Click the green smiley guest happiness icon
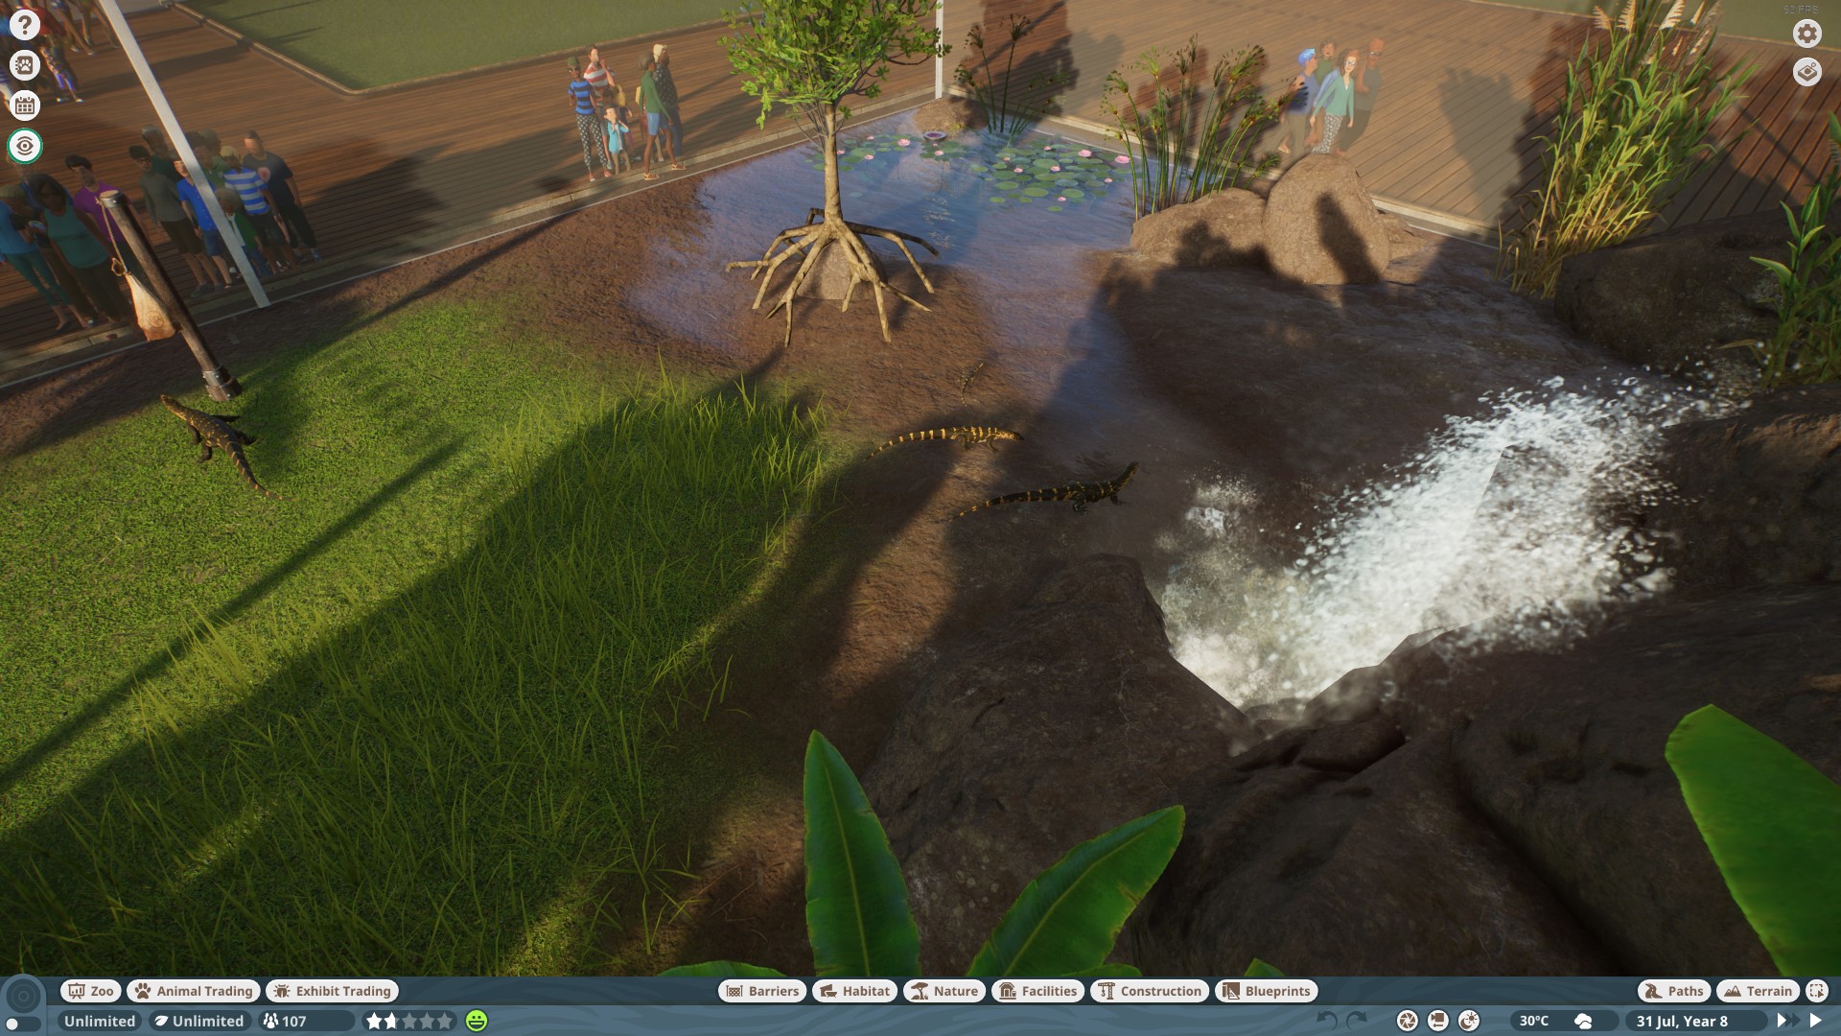 coord(477,1021)
